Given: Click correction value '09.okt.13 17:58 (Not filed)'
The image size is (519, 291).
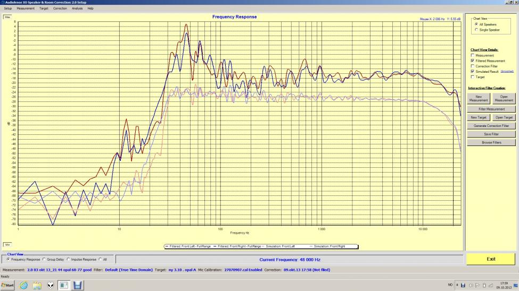Looking at the screenshot, I should (x=307, y=270).
